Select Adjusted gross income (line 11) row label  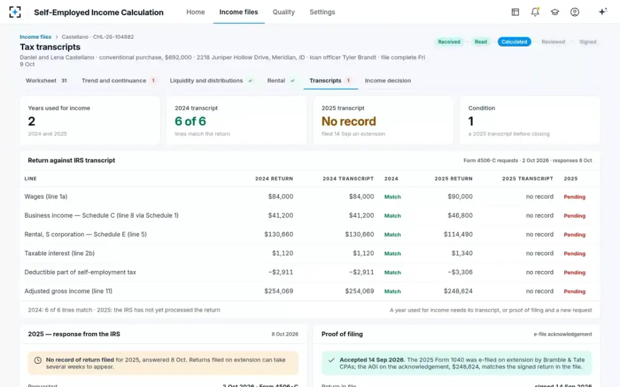point(68,291)
